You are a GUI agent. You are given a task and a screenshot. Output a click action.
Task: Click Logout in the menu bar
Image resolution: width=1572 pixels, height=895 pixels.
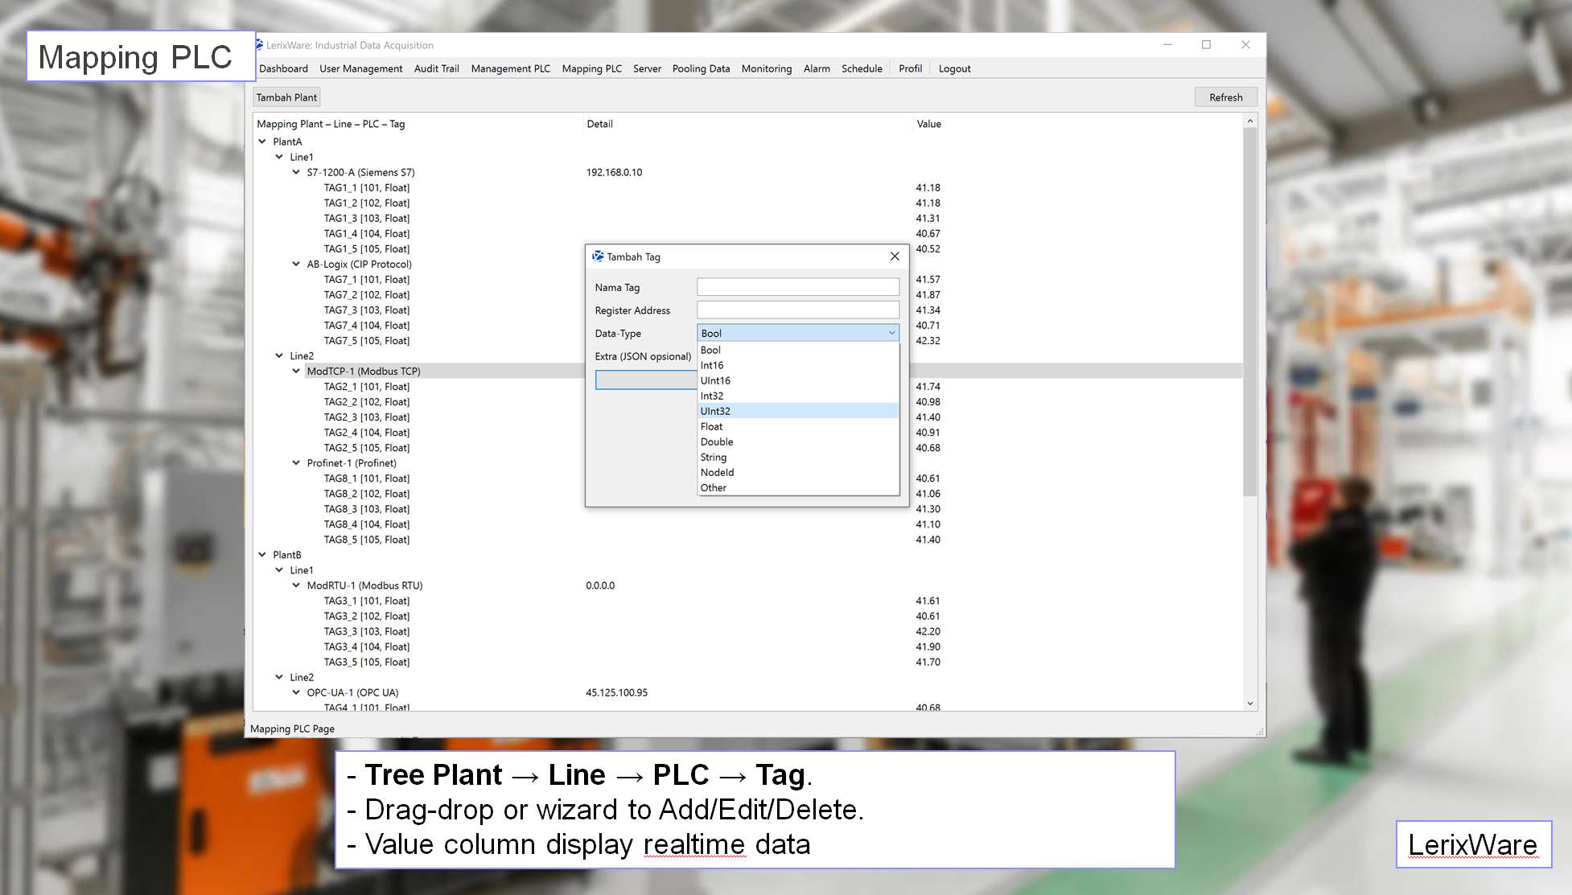click(954, 69)
